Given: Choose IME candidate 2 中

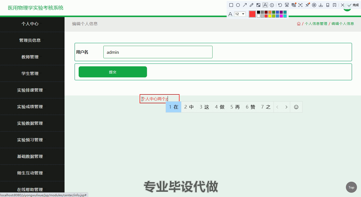Looking at the screenshot, I should tap(189, 107).
